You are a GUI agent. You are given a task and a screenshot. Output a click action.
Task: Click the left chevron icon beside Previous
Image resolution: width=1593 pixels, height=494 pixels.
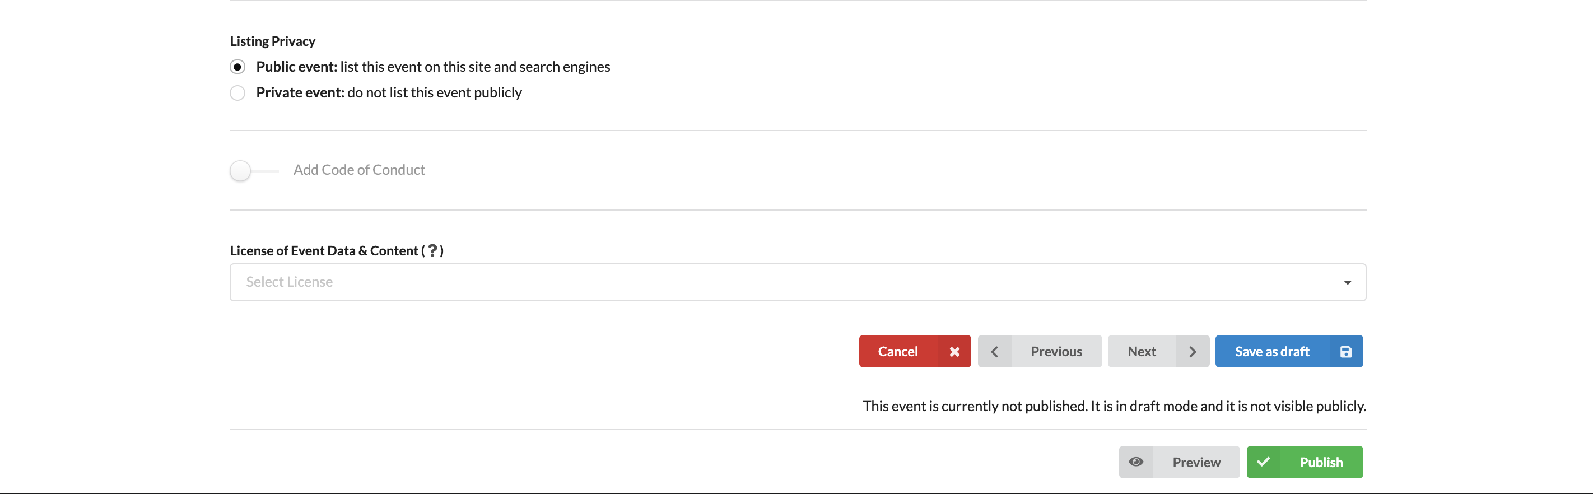click(x=994, y=351)
